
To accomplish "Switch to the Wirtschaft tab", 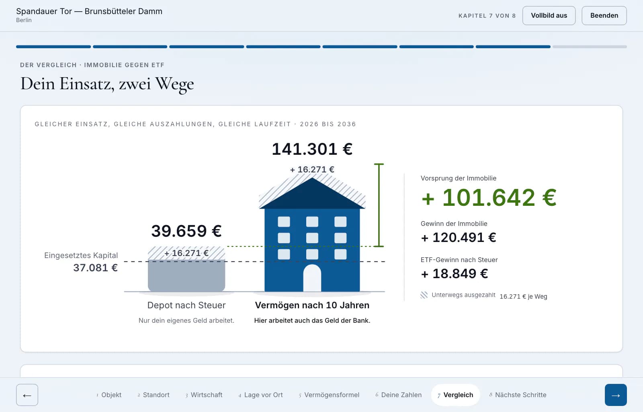I will click(204, 395).
